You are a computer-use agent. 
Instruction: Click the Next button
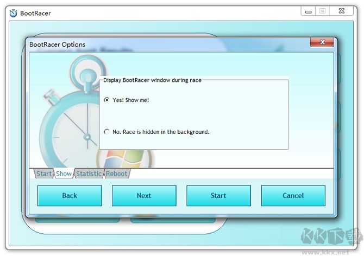[x=144, y=196]
